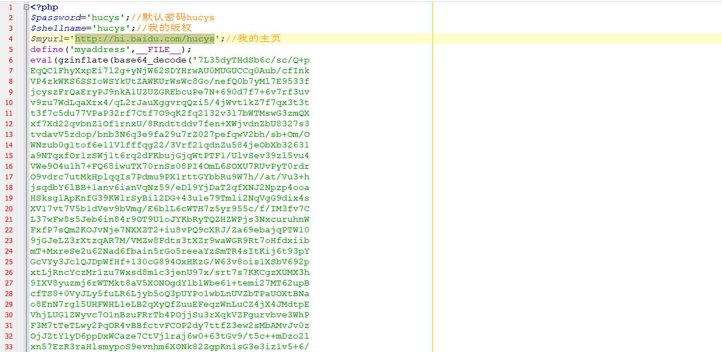Click code line beginning FxfP7sQm2KOJvNje7NXX
This screenshot has height=352, width=722.
point(170,230)
